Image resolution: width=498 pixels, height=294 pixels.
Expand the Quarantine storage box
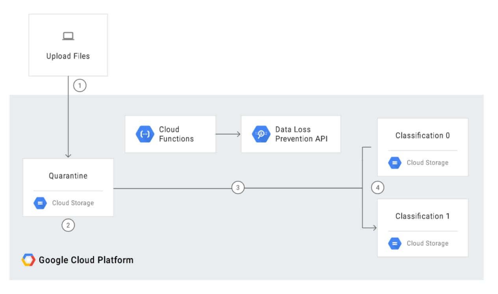[68, 188]
